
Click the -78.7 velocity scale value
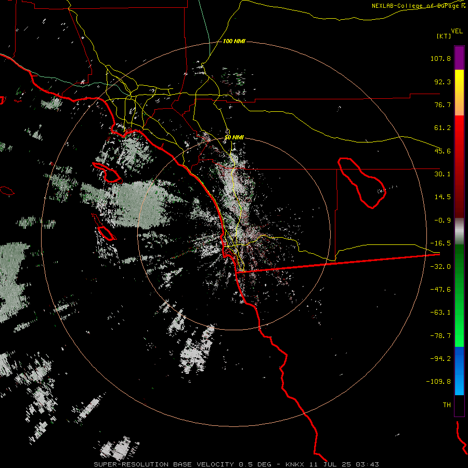tap(440, 336)
